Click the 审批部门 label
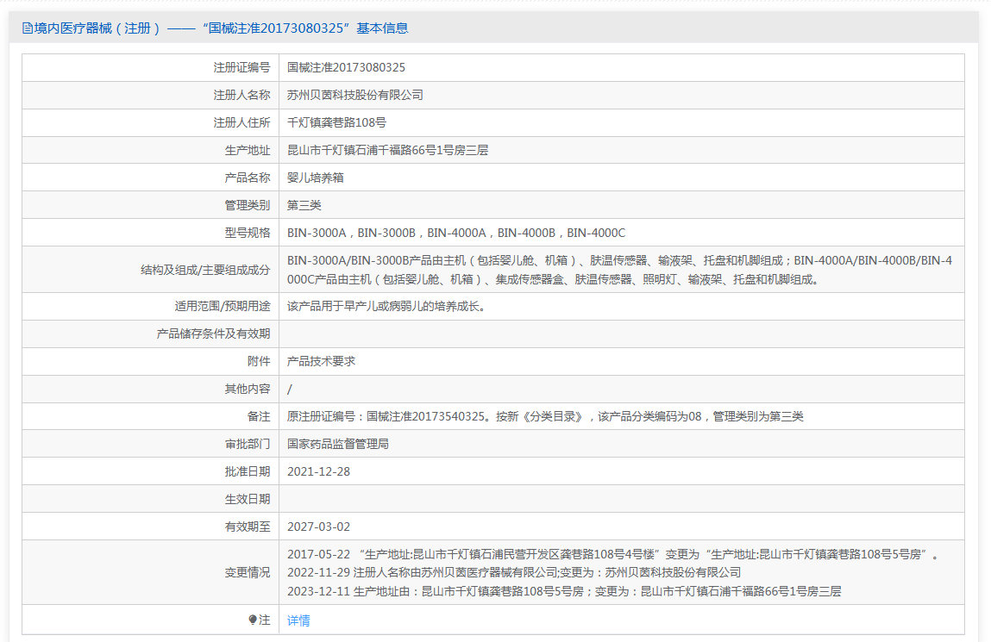991x642 pixels. [x=248, y=444]
